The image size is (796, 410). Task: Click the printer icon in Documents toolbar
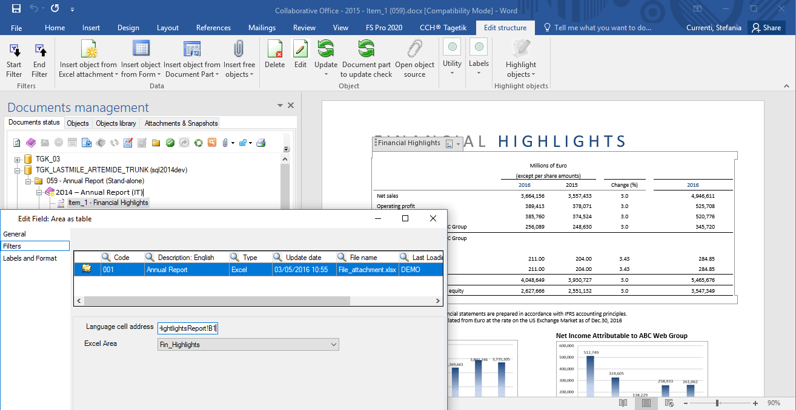coord(261,143)
